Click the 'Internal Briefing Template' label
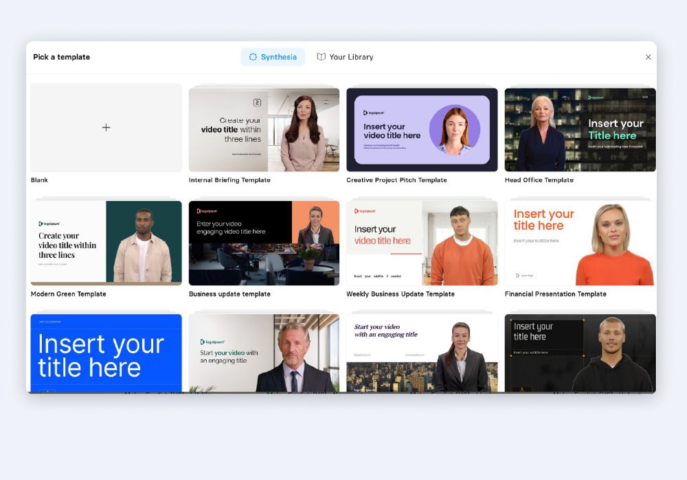 coord(229,180)
